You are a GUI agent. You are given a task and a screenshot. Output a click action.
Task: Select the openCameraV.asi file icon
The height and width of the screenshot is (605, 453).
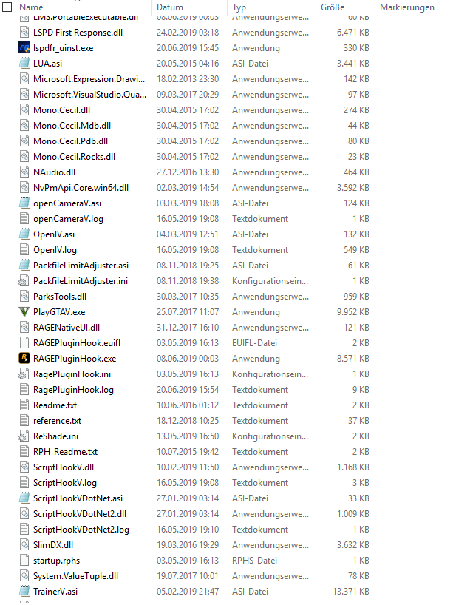24,203
